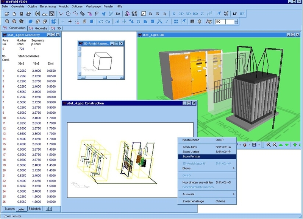Click the sigma Σ toolbar icon
303x219 pixels.
pyautogui.click(x=202, y=14)
